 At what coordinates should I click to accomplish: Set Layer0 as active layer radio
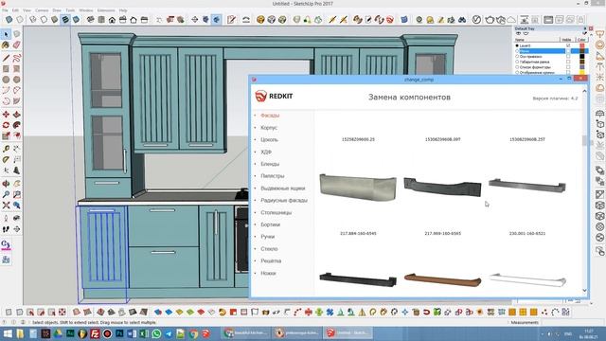[517, 45]
